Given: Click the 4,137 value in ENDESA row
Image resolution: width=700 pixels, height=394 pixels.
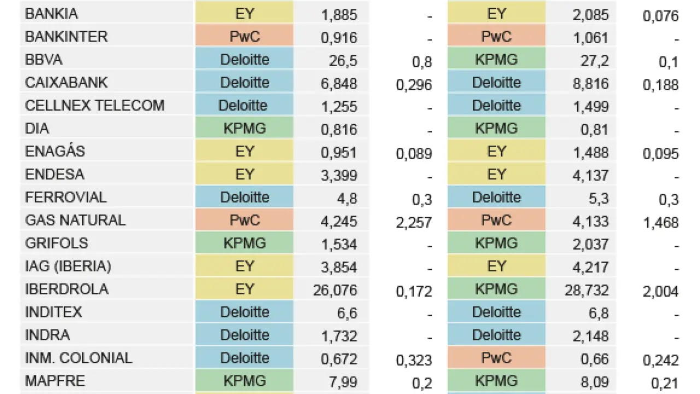Looking at the screenshot, I should pos(591,176).
